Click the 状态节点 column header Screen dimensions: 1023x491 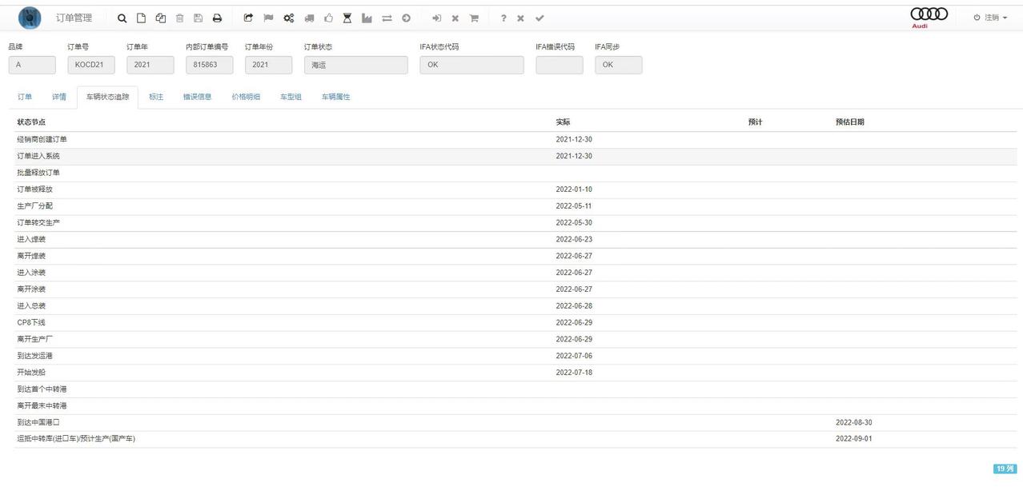(31, 122)
